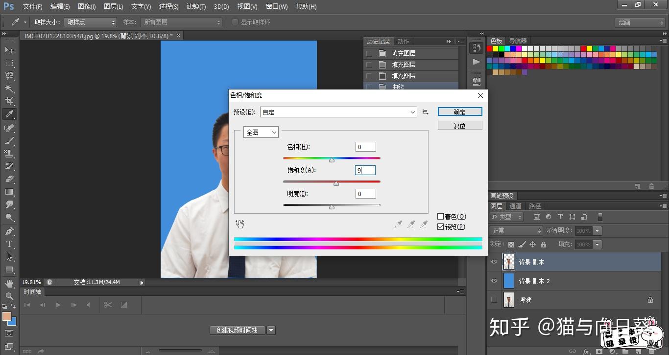This screenshot has width=669, height=355.
Task: Select the History Brush tool
Action: (x=9, y=166)
